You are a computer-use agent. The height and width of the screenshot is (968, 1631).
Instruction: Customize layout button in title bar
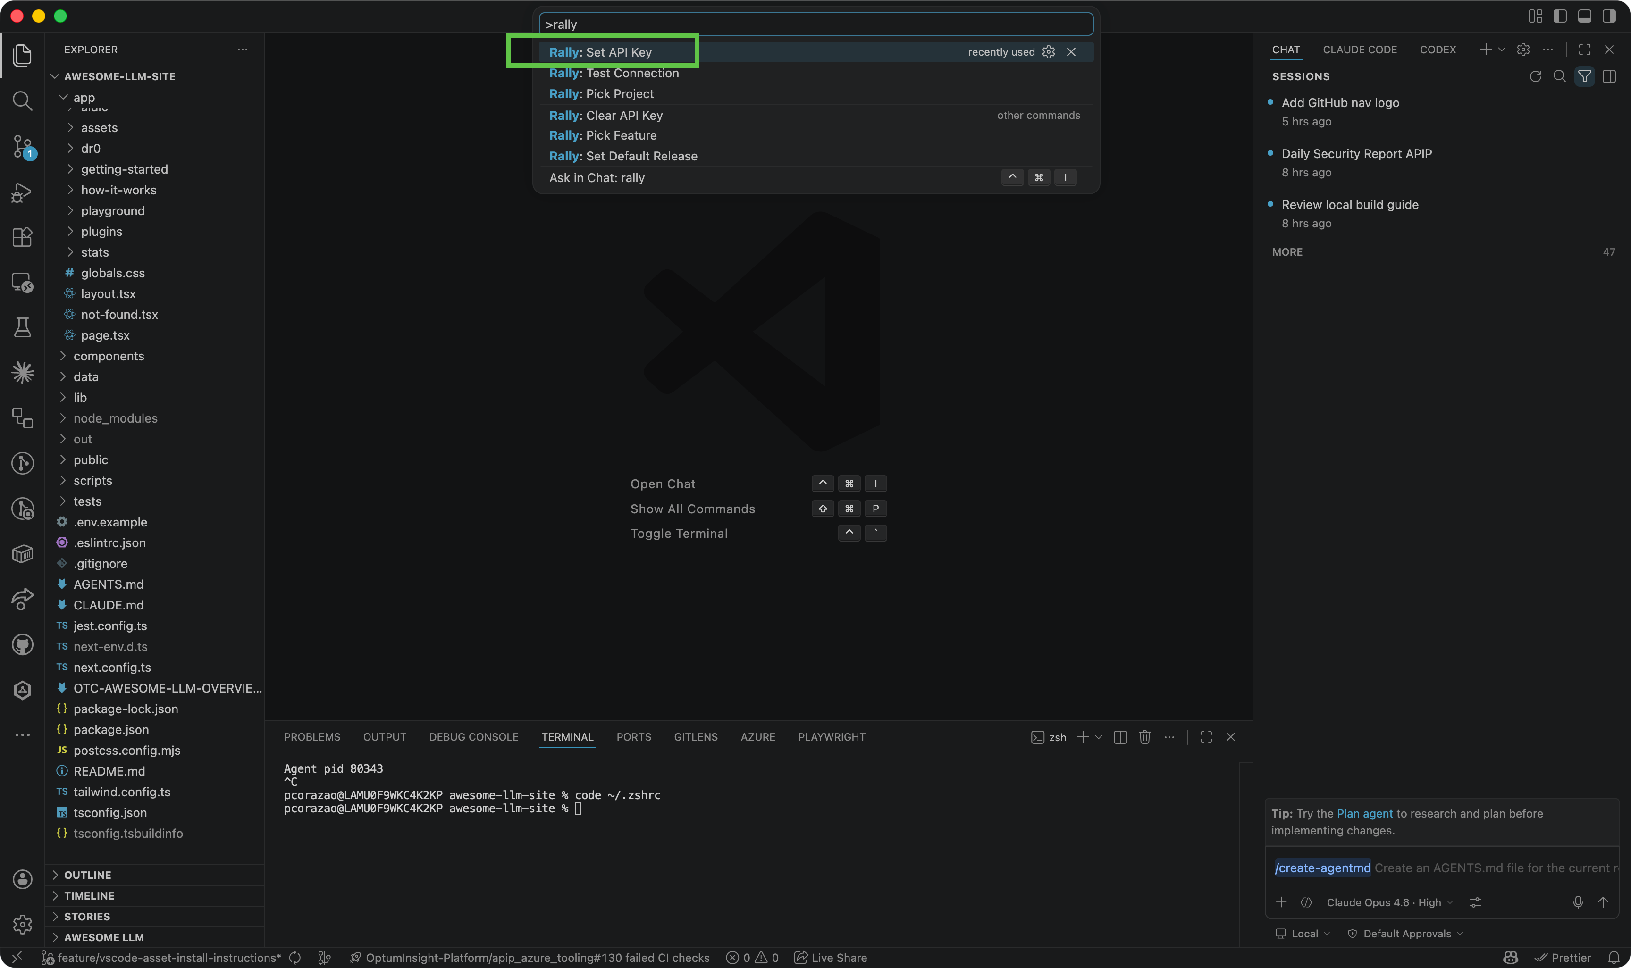coord(1535,17)
